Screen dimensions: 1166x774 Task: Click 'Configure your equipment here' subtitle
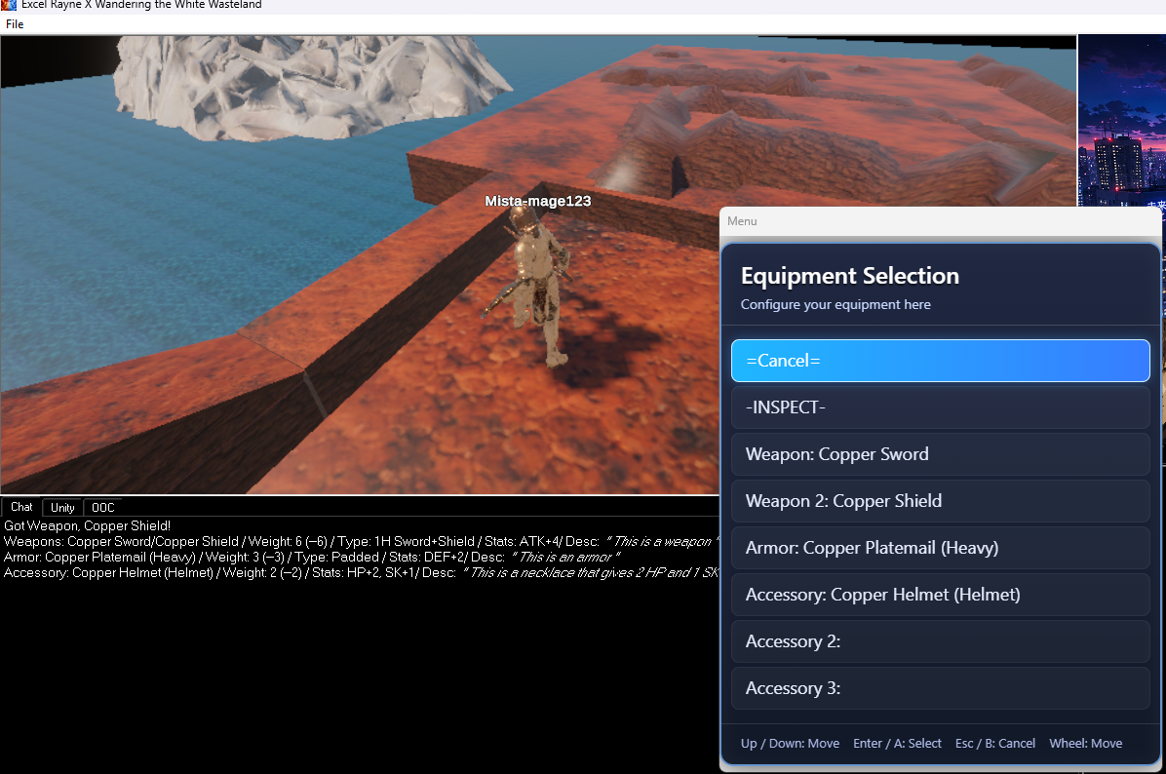coord(836,305)
